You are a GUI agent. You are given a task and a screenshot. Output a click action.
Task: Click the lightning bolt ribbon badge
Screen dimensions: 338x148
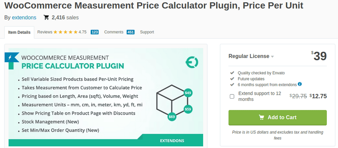point(11,57)
